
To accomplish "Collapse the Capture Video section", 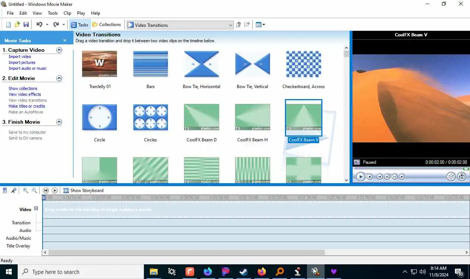I will click(59, 50).
